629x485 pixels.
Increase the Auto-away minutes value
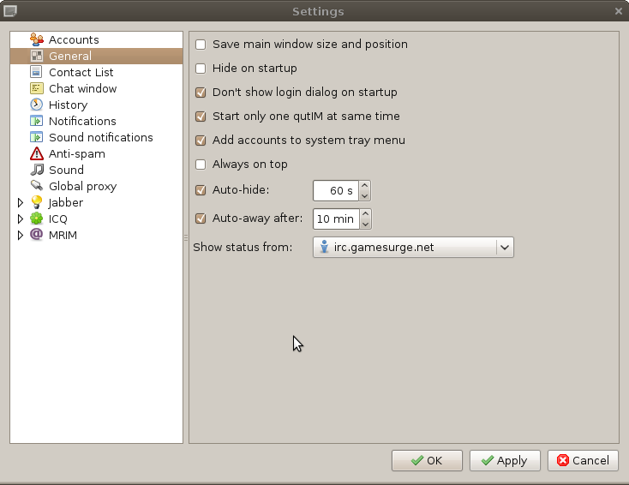point(365,214)
